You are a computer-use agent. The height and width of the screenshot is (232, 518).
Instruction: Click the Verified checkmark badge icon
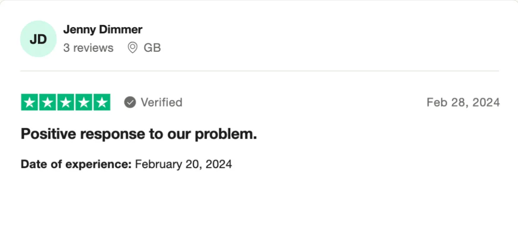coord(130,102)
